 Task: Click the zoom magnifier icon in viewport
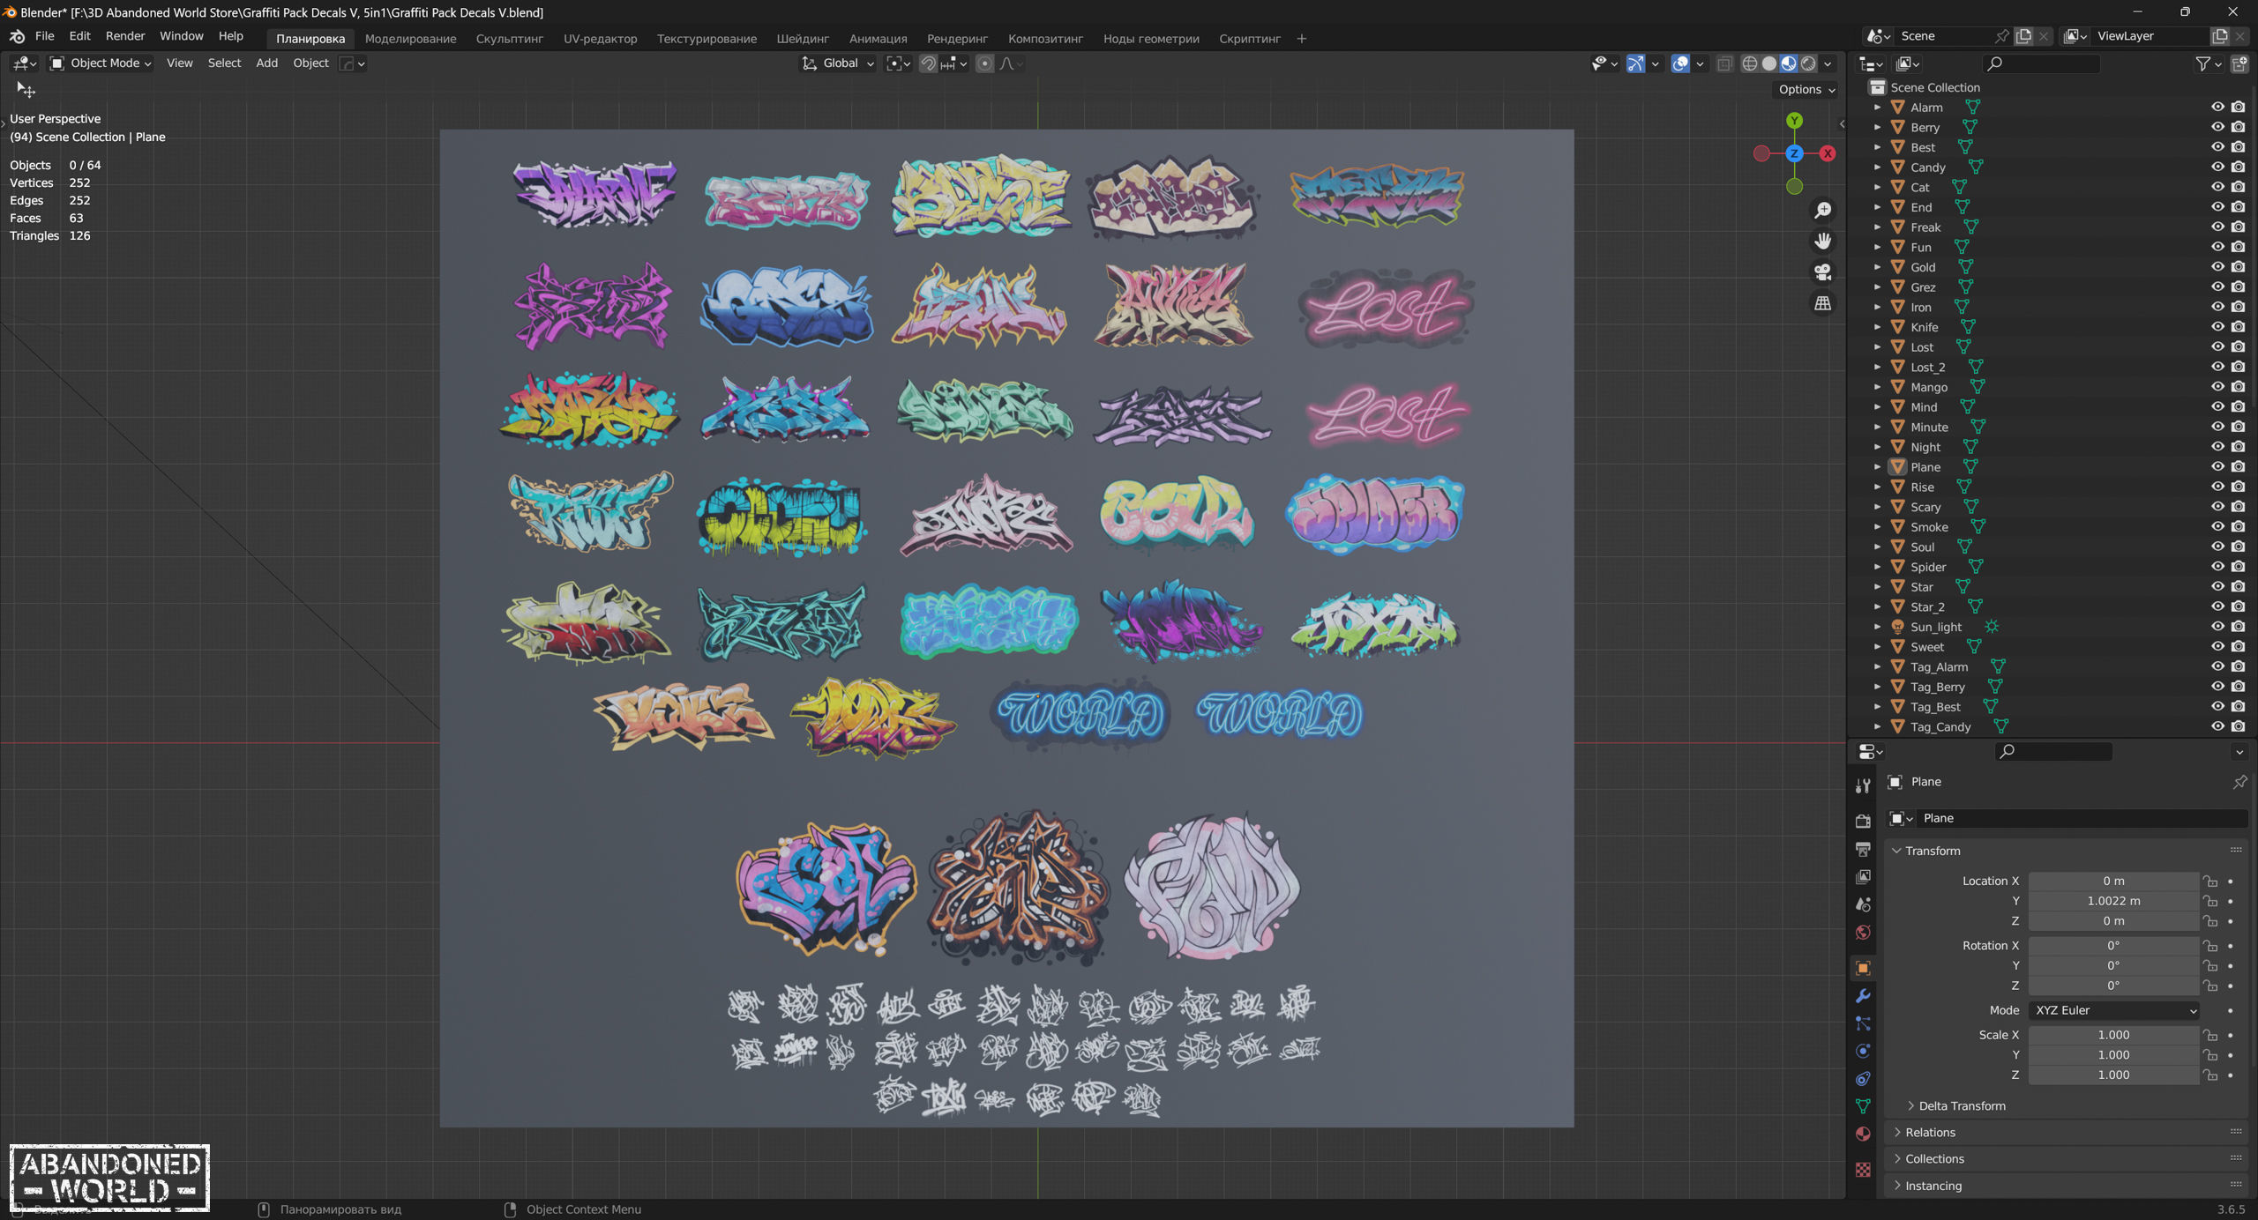pyautogui.click(x=1822, y=210)
